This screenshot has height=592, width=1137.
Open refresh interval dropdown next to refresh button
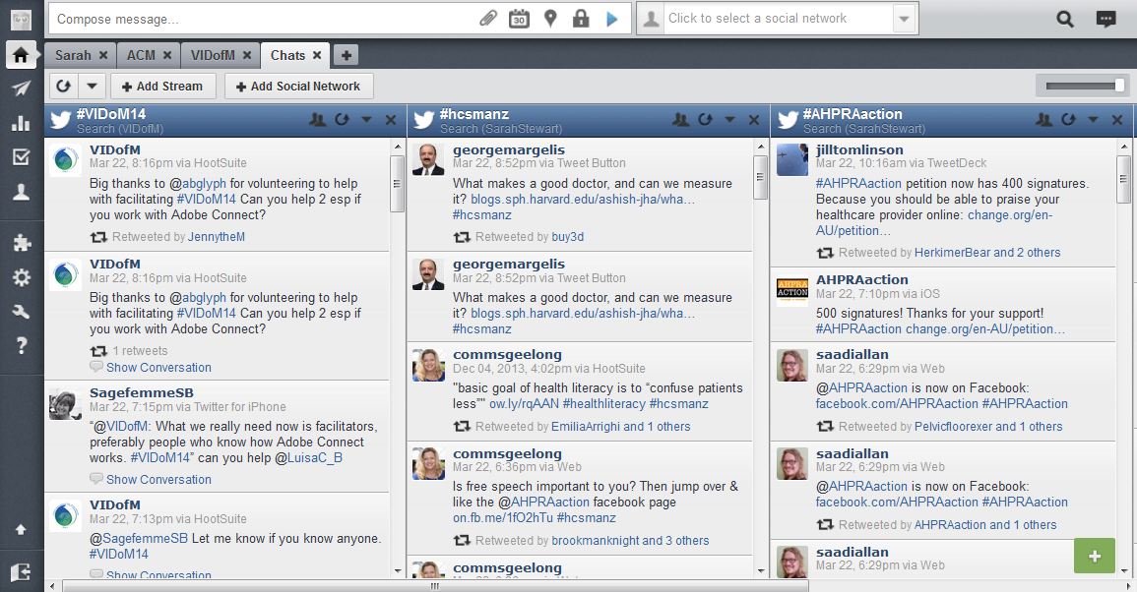pyautogui.click(x=93, y=87)
